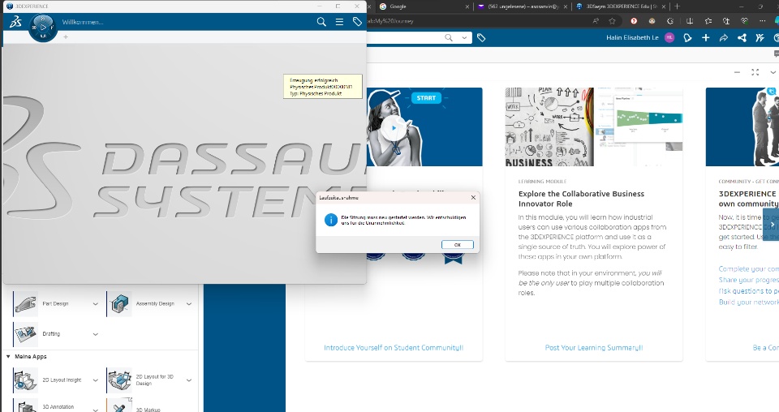Image resolution: width=779 pixels, height=412 pixels.
Task: Open the hamburger menu in 3DEXPERIENCE window
Action: pyautogui.click(x=339, y=22)
